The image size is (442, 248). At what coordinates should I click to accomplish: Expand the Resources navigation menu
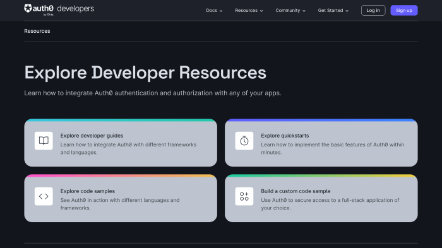click(249, 11)
